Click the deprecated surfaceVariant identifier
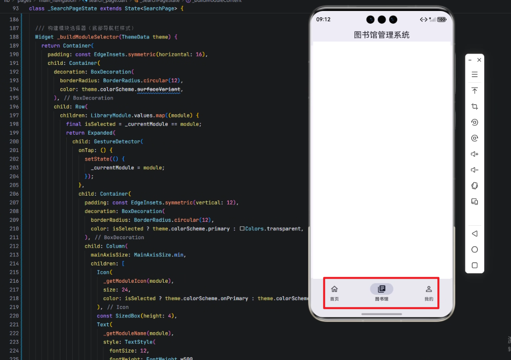This screenshot has width=511, height=360. 158,89
